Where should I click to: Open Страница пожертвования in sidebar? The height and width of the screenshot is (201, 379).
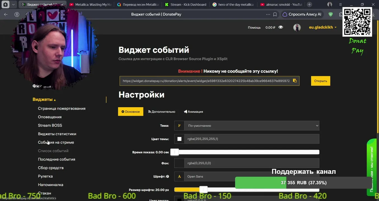pyautogui.click(x=62, y=108)
